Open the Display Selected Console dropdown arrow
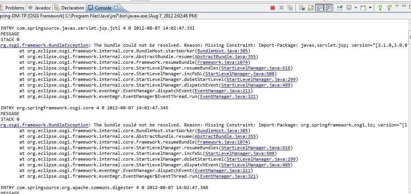411x194 pixels. (356, 8)
